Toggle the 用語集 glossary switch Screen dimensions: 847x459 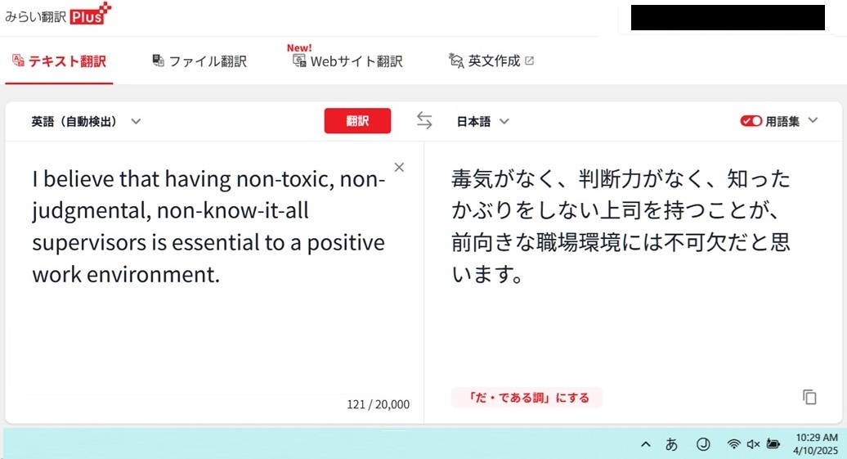[x=751, y=121]
